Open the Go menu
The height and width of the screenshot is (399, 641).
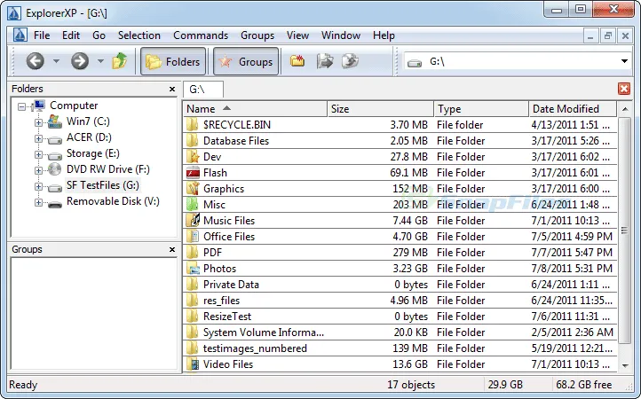pos(99,35)
